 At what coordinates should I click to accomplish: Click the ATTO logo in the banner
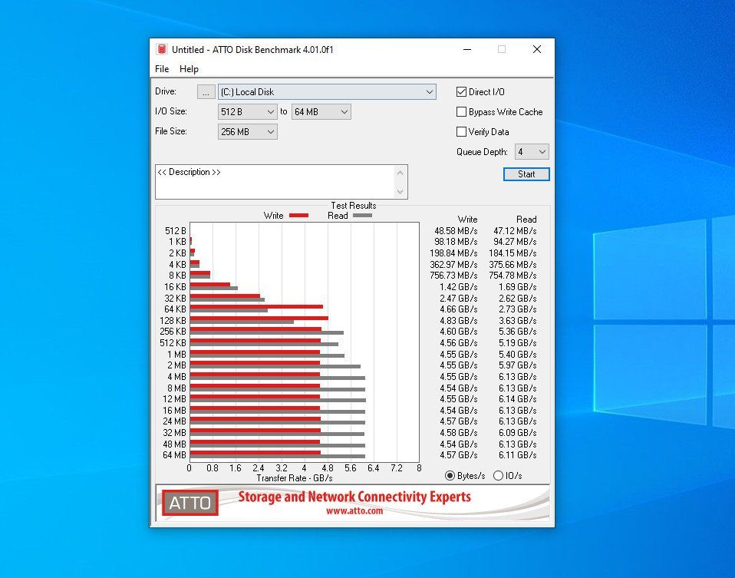(x=190, y=503)
